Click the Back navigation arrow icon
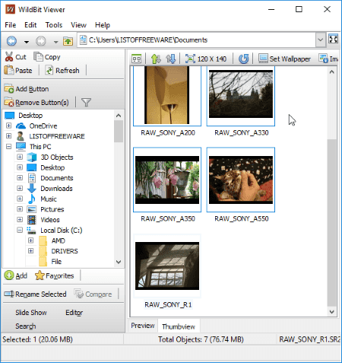 click(x=11, y=40)
